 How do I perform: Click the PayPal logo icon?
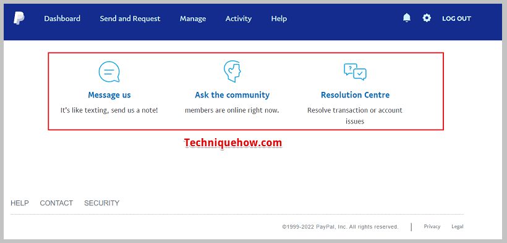coord(19,18)
